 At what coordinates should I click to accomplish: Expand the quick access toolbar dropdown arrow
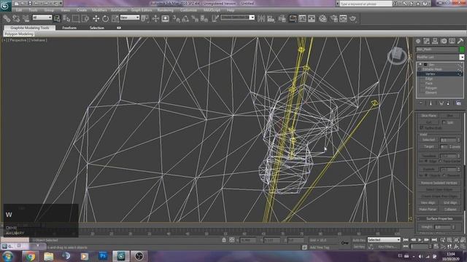pyautogui.click(x=61, y=4)
